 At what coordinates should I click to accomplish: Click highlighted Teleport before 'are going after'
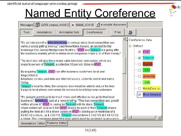click(x=95, y=50)
